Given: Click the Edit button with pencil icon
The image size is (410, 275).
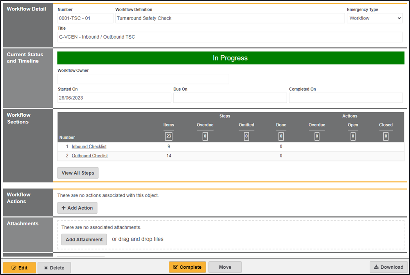Looking at the screenshot, I should [x=20, y=268].
